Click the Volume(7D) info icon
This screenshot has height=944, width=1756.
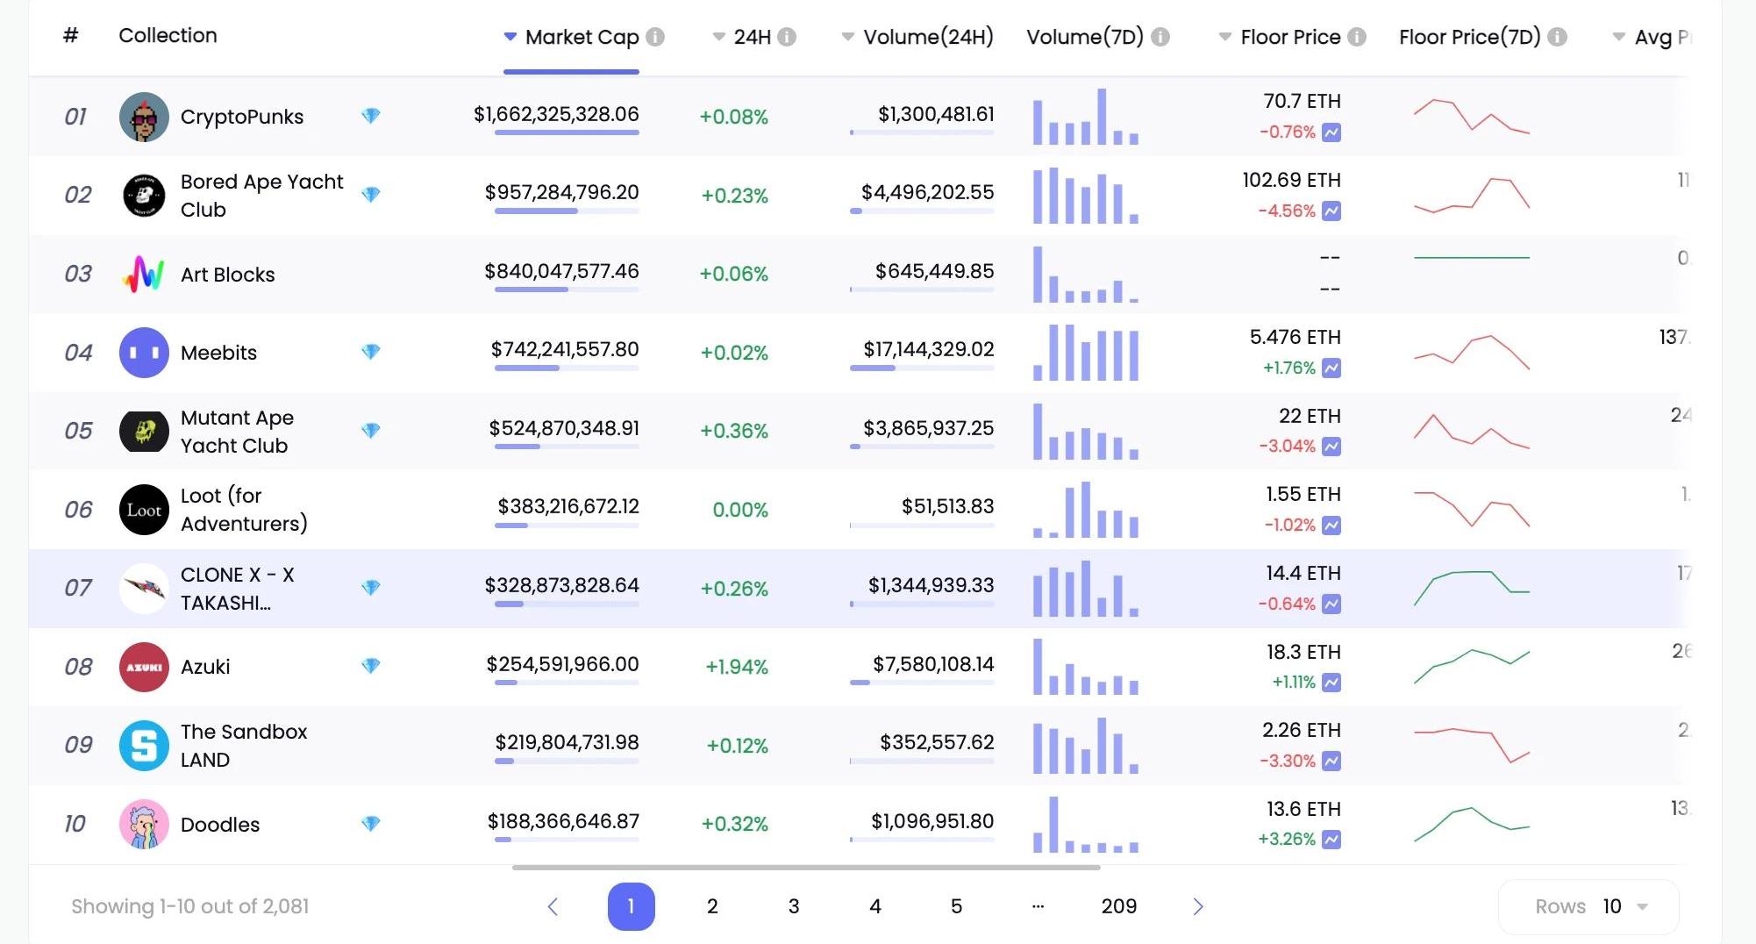[x=1160, y=37]
